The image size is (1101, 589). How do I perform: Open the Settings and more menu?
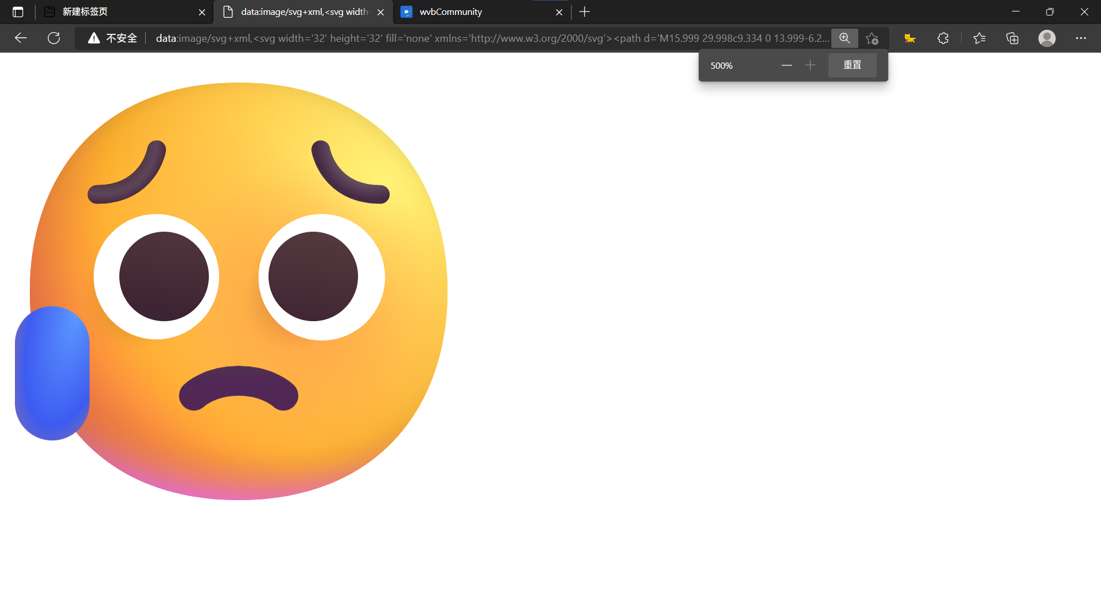click(x=1081, y=38)
